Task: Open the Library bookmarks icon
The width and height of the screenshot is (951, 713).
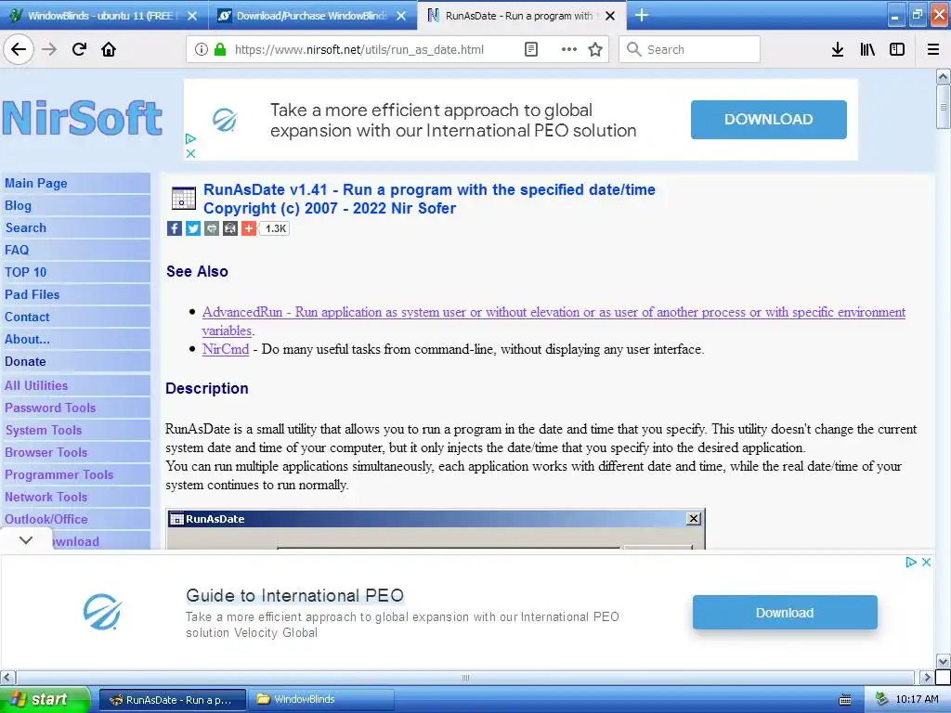Action: click(867, 49)
